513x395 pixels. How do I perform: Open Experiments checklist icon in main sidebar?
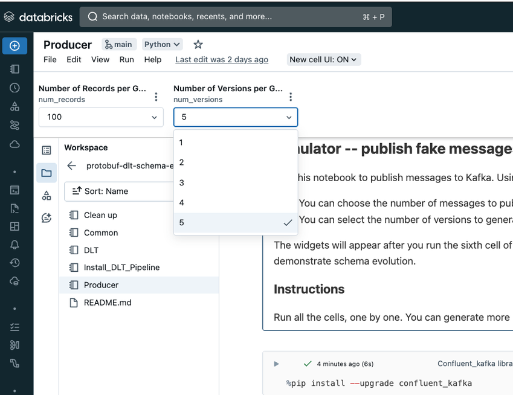tap(15, 327)
